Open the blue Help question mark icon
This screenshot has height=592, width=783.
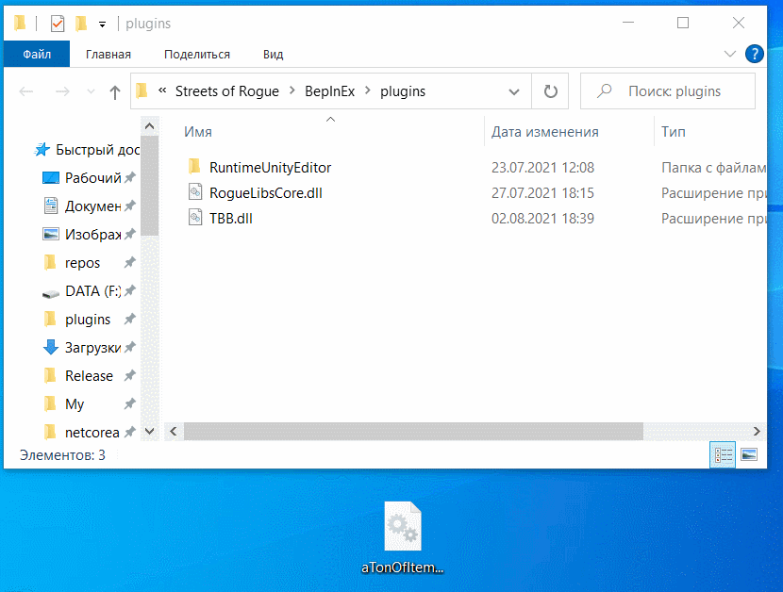754,54
